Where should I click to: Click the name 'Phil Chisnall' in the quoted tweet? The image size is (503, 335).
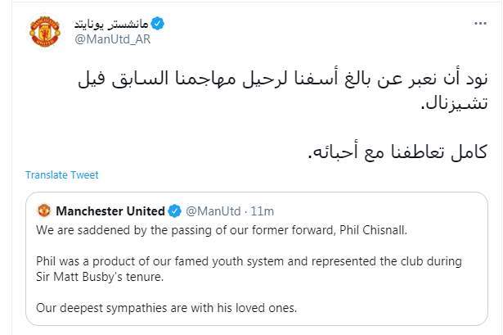click(373, 230)
